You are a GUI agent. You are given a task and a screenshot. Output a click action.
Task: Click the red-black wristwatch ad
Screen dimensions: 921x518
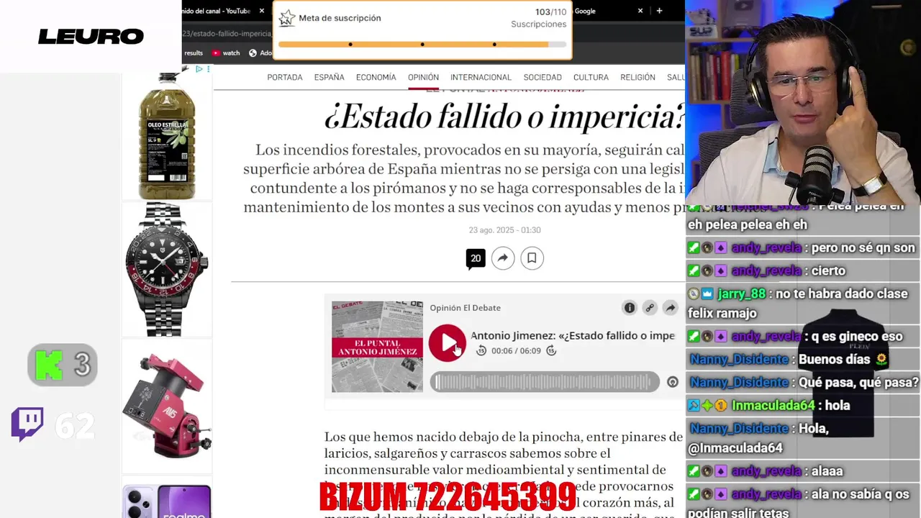(x=167, y=269)
